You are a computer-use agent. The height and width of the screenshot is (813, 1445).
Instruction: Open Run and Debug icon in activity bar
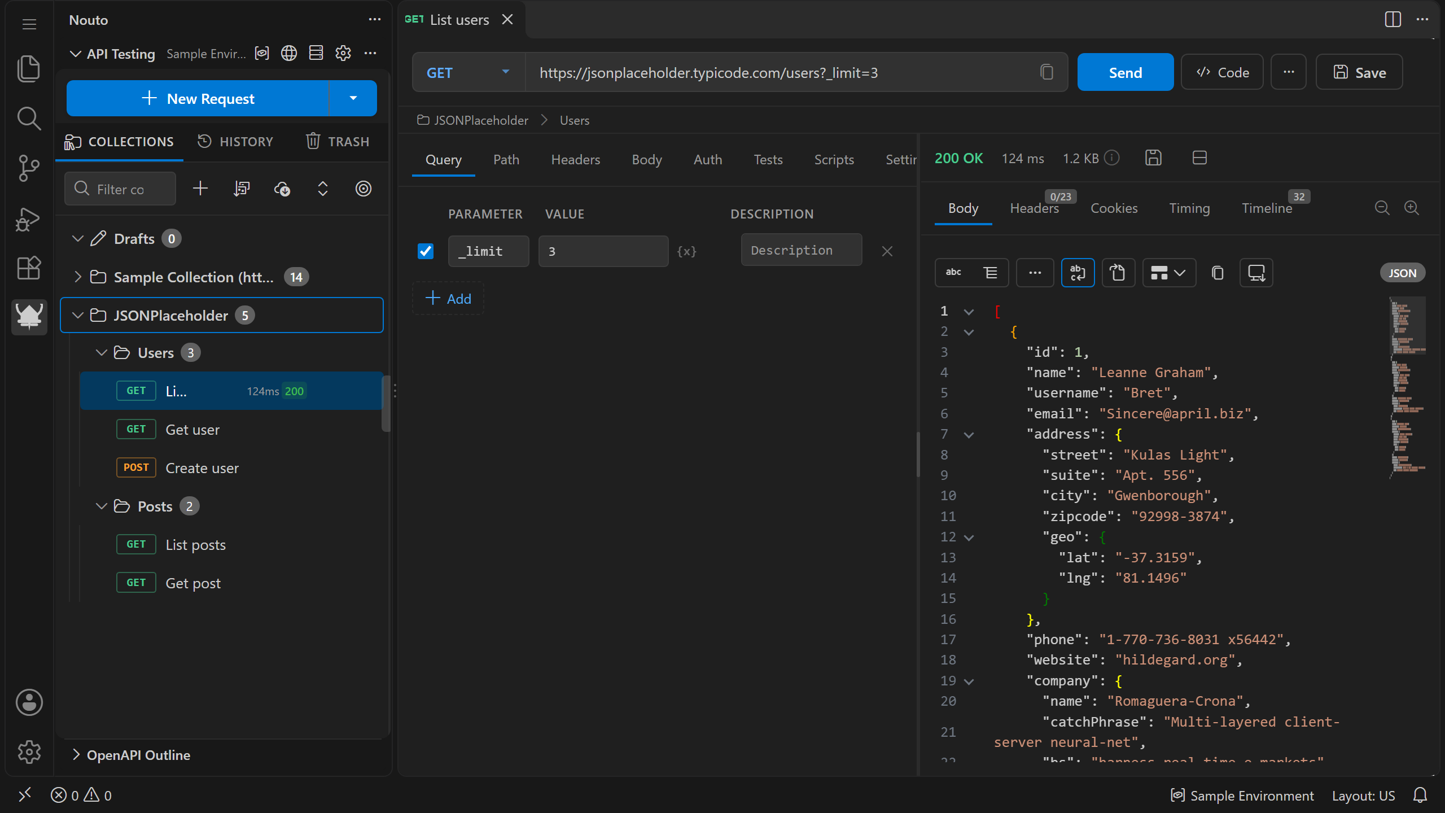29,219
